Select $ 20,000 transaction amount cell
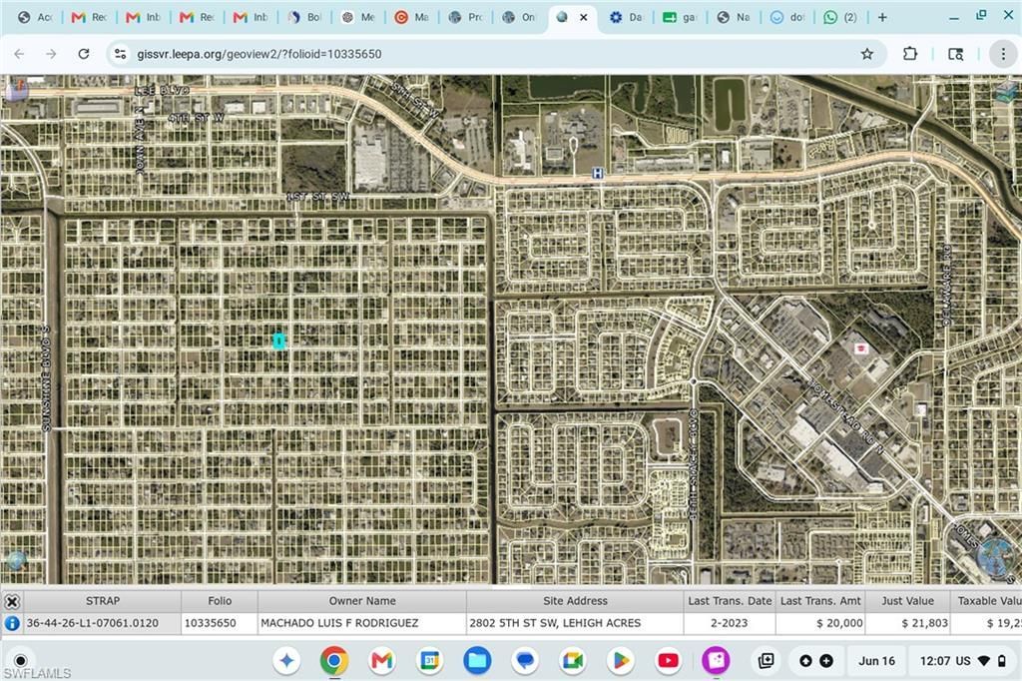Image resolution: width=1022 pixels, height=681 pixels. [820, 623]
